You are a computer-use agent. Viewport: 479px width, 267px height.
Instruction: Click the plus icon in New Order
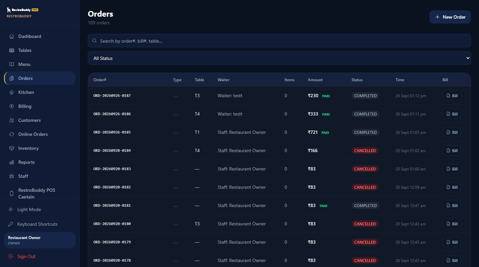tap(437, 17)
